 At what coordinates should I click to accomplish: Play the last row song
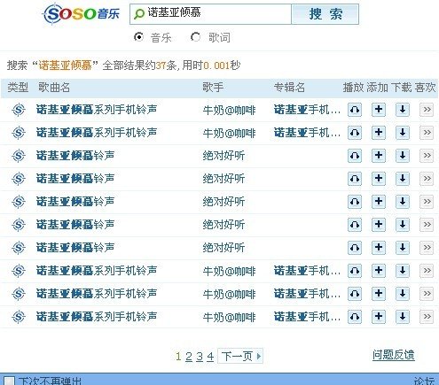coord(355,317)
